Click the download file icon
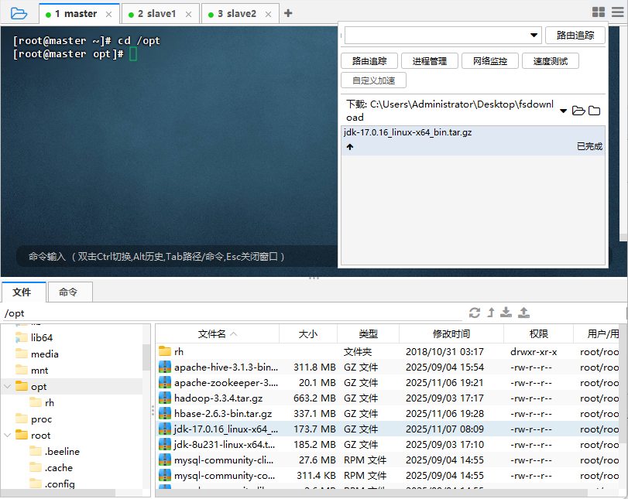628x499 pixels. pos(506,312)
